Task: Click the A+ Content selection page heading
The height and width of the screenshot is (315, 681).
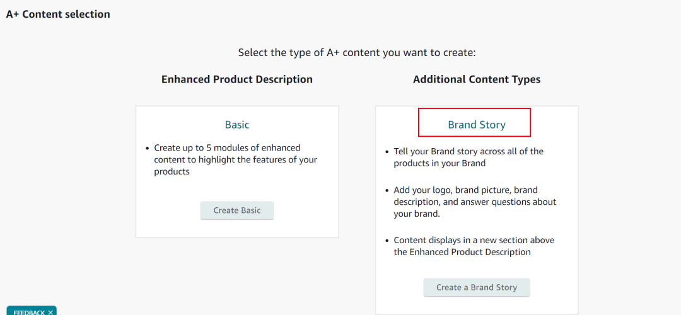Action: pyautogui.click(x=58, y=14)
